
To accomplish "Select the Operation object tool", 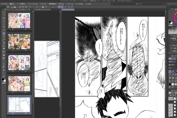I will pyautogui.click(x=4, y=18).
